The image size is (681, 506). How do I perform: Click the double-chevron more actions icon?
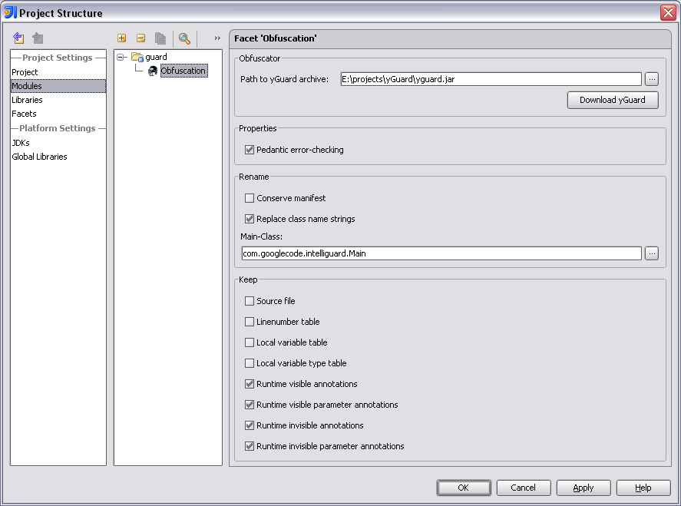click(217, 38)
